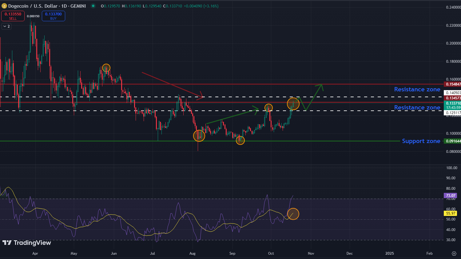
Task: Click the 0.220000 price axis tick
Action: click(453, 25)
